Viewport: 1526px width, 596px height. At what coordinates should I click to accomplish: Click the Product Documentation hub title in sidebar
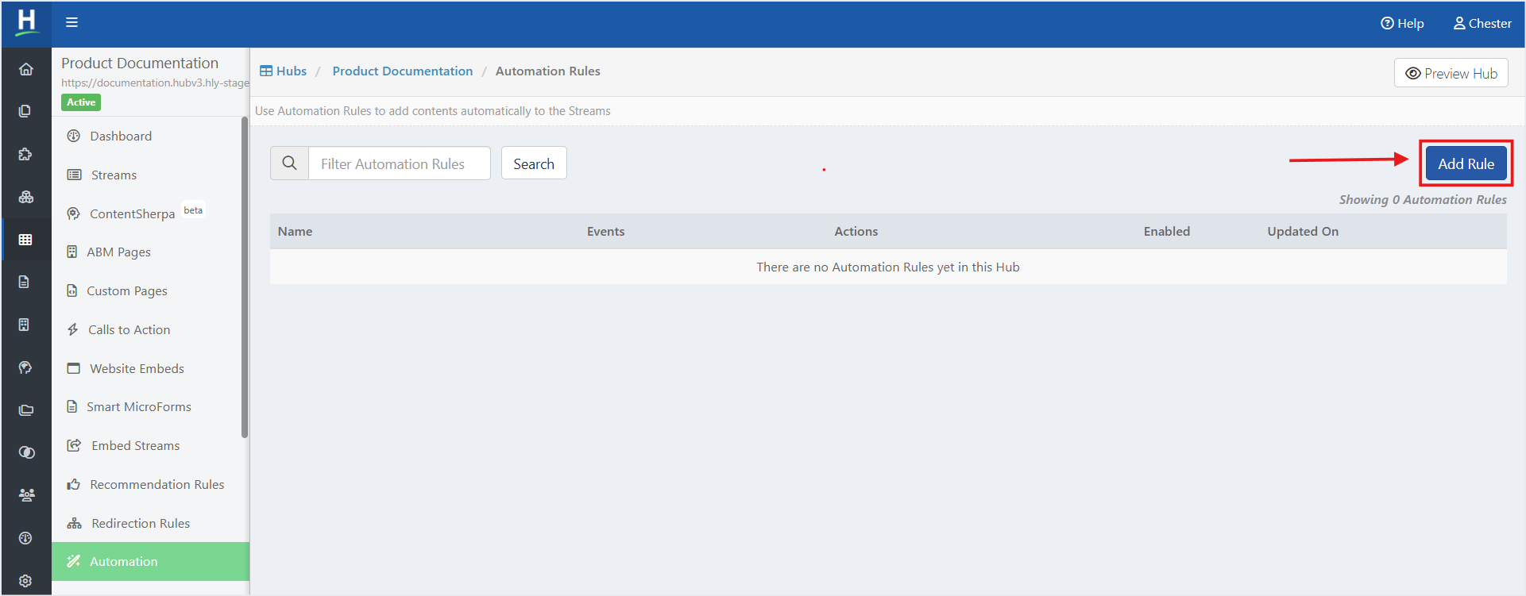click(x=140, y=63)
